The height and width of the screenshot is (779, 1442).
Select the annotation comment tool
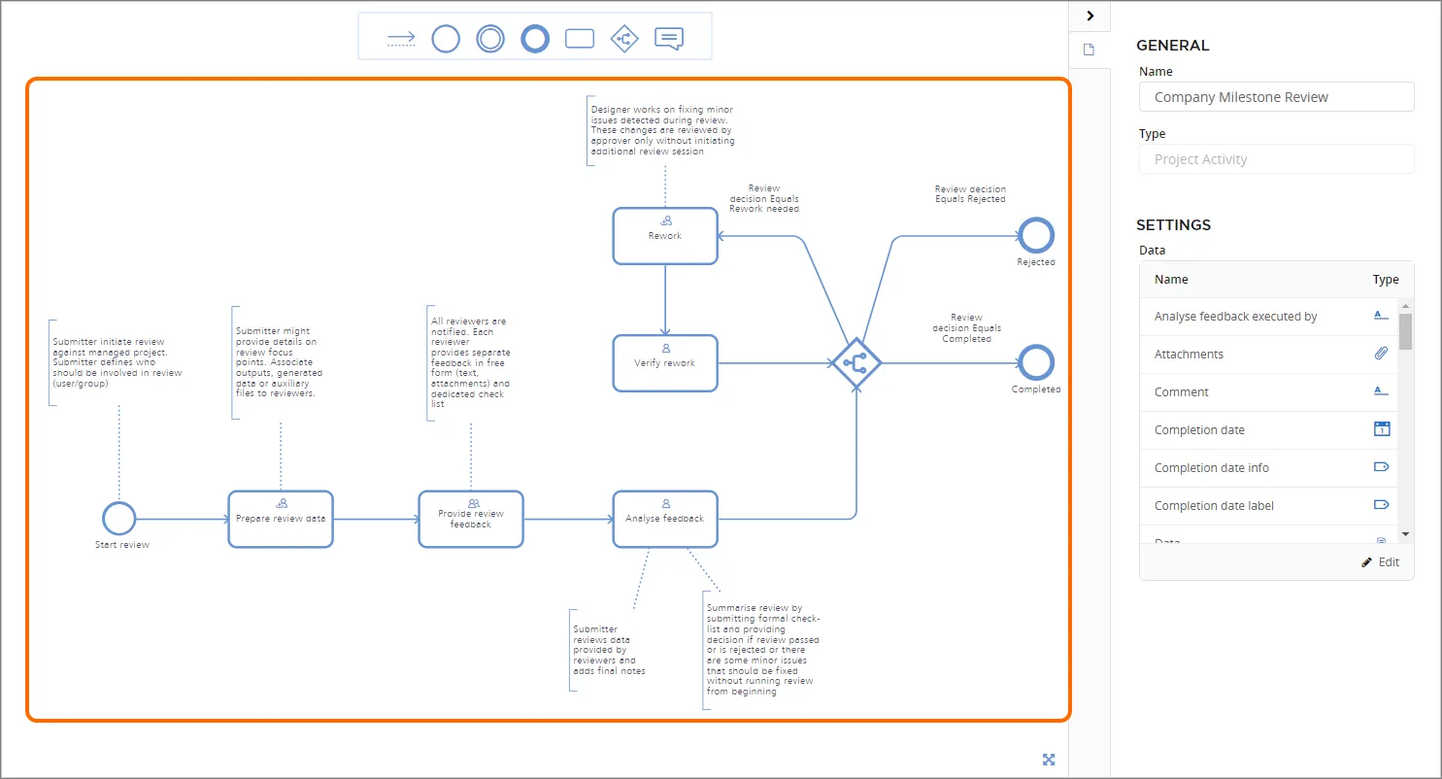[669, 39]
